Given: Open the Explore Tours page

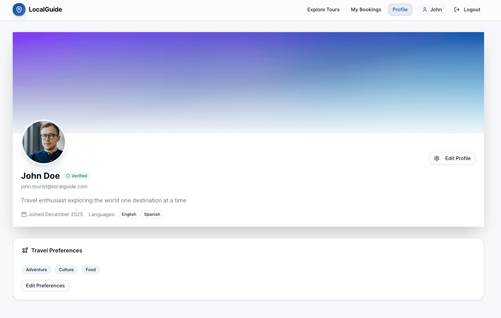Looking at the screenshot, I should point(323,10).
